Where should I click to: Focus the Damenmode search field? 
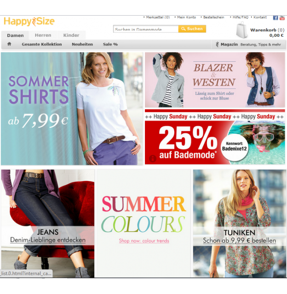coord(146,29)
